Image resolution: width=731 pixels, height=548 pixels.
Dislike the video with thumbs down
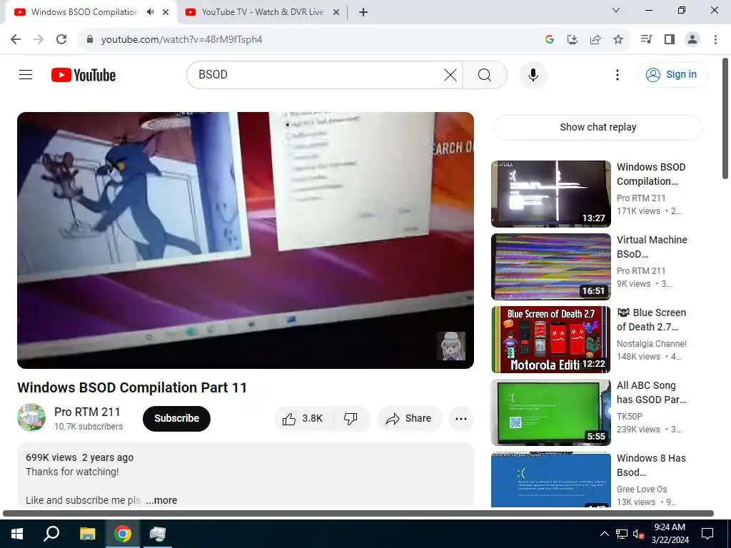coord(351,418)
